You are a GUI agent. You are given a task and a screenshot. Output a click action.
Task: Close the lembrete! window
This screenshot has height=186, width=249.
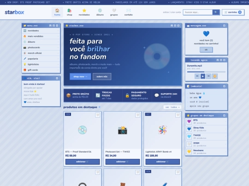coord(224,86)
